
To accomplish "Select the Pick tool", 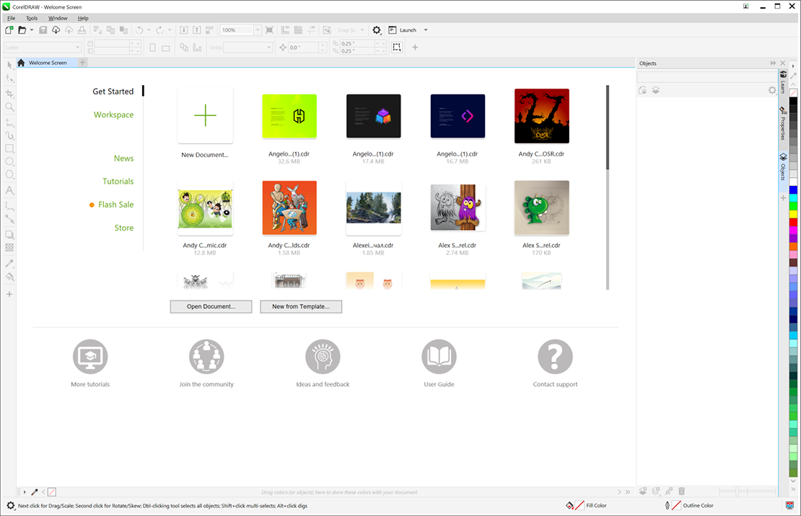I will pos(9,66).
